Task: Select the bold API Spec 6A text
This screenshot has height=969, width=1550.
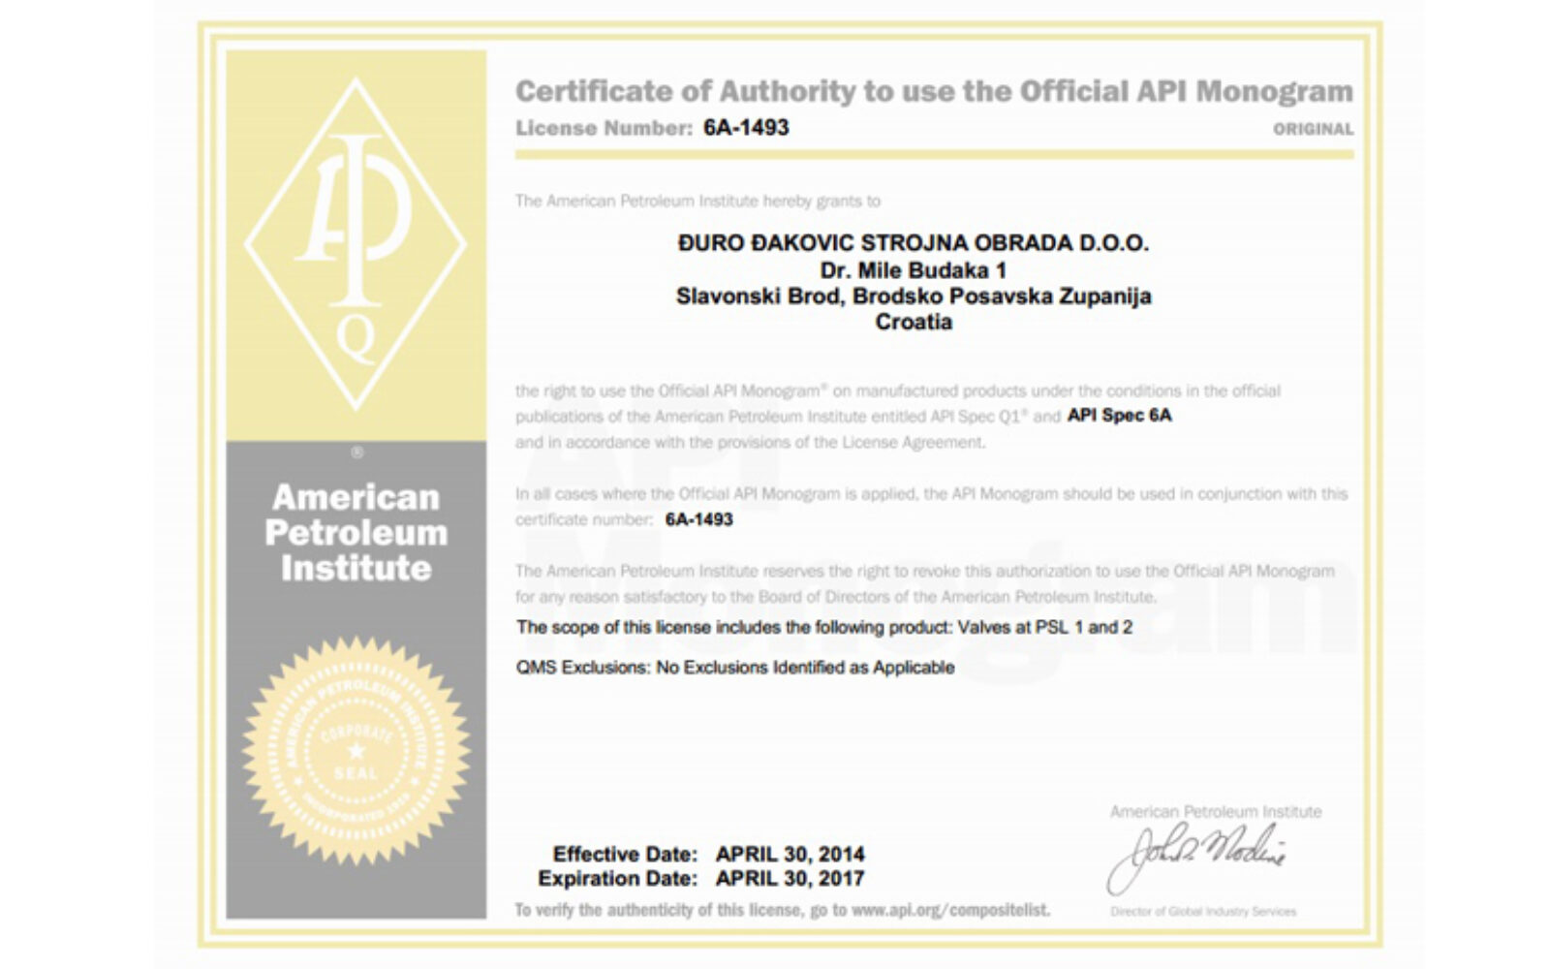Action: pos(1119,416)
